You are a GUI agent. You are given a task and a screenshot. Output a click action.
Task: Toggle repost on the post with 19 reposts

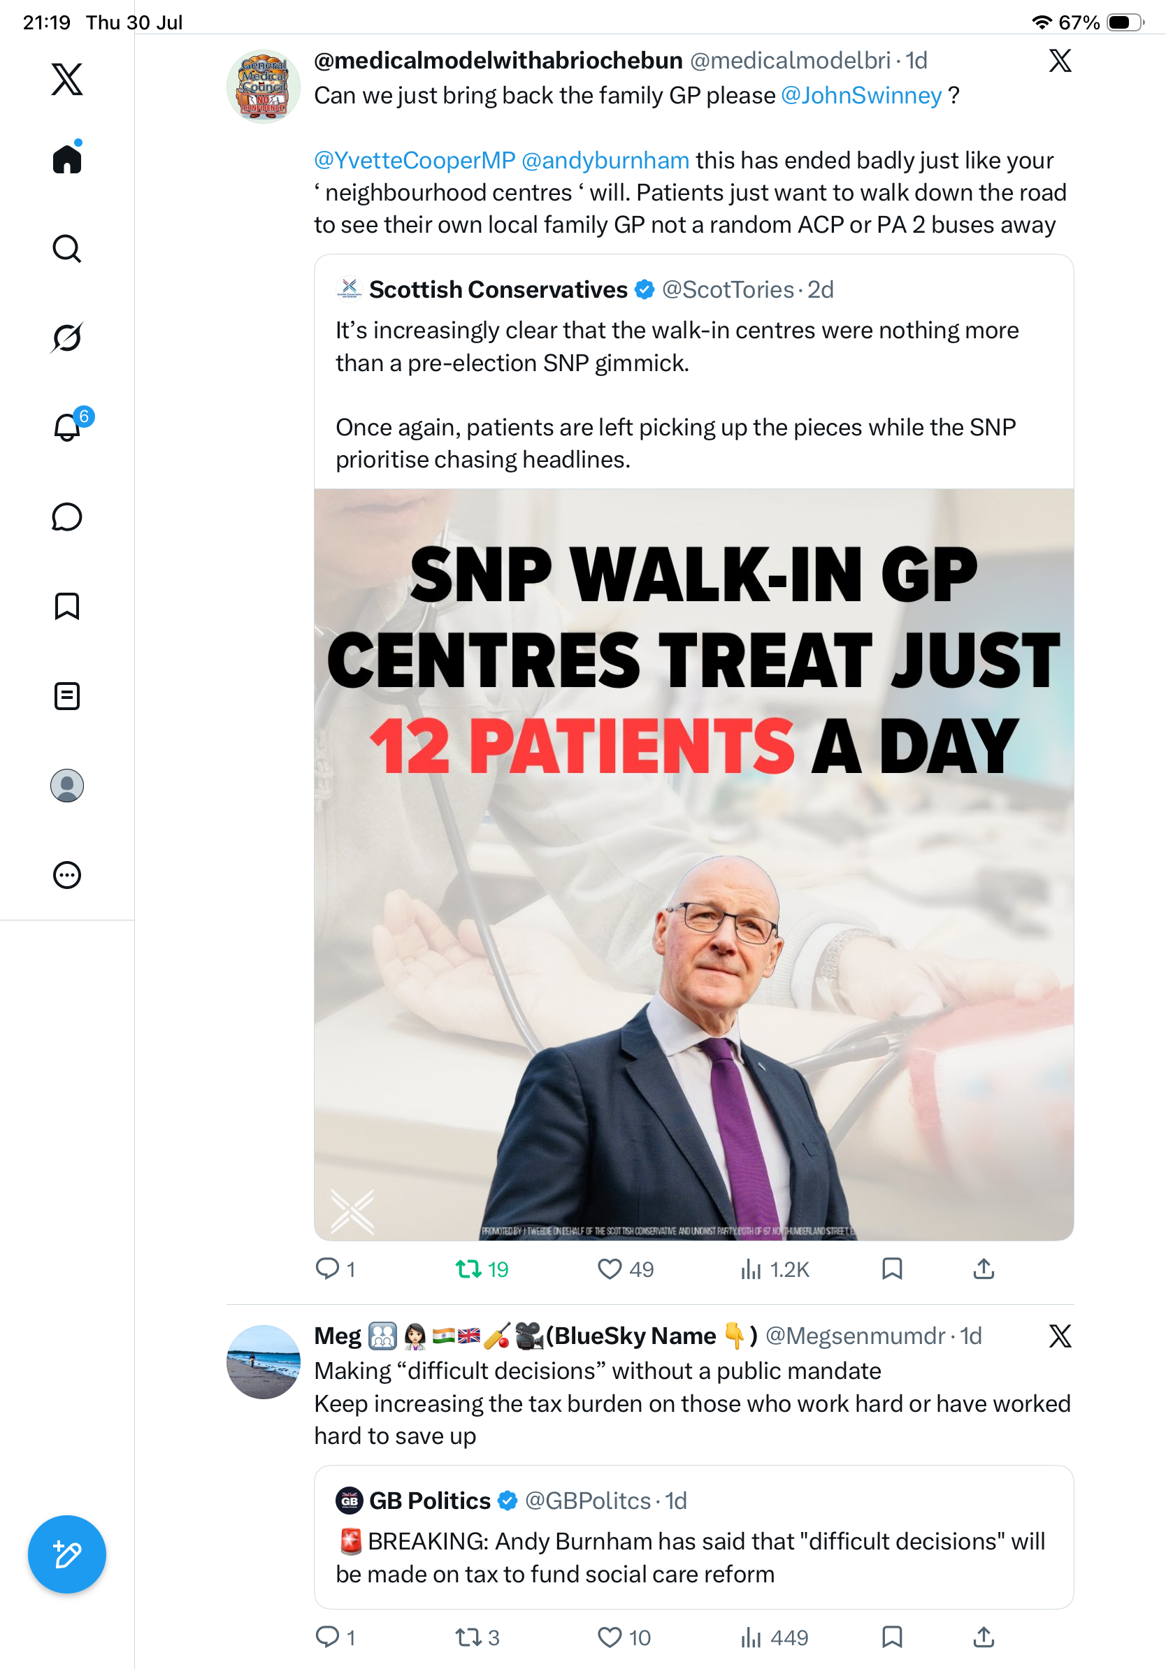[481, 1269]
